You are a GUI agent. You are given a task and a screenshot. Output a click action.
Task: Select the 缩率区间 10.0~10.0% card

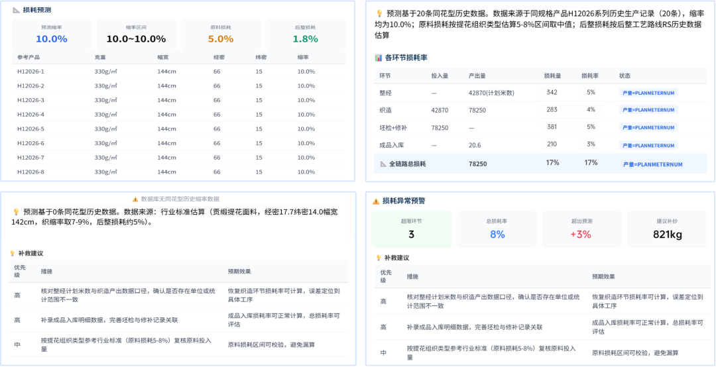[x=136, y=34]
